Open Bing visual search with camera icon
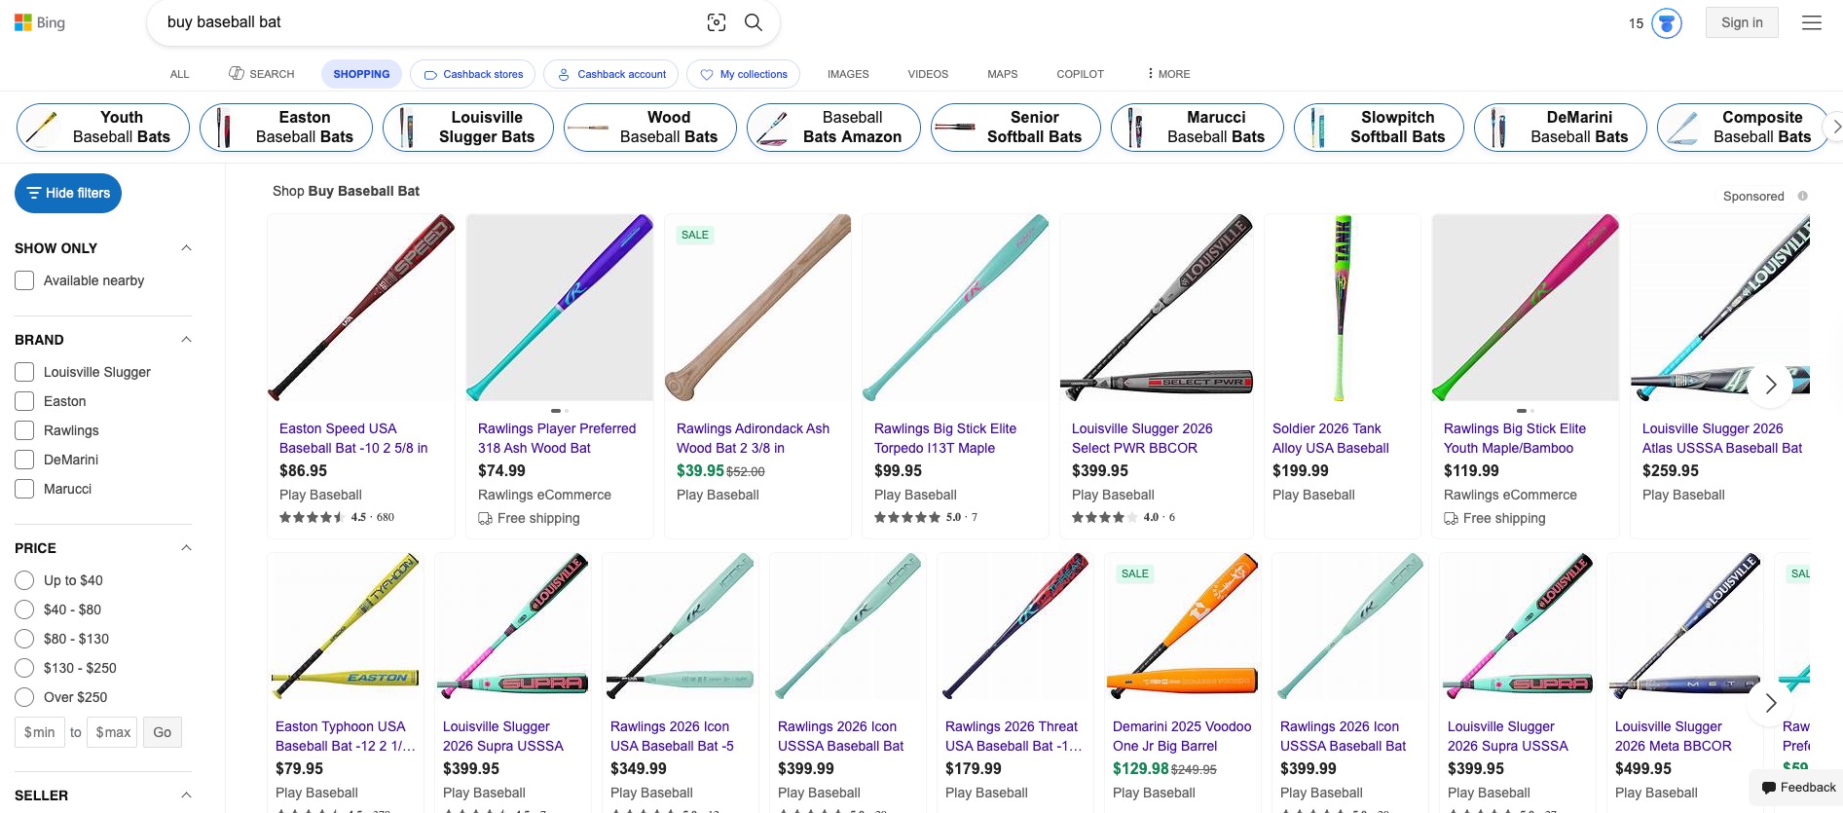This screenshot has width=1843, height=813. (x=717, y=21)
